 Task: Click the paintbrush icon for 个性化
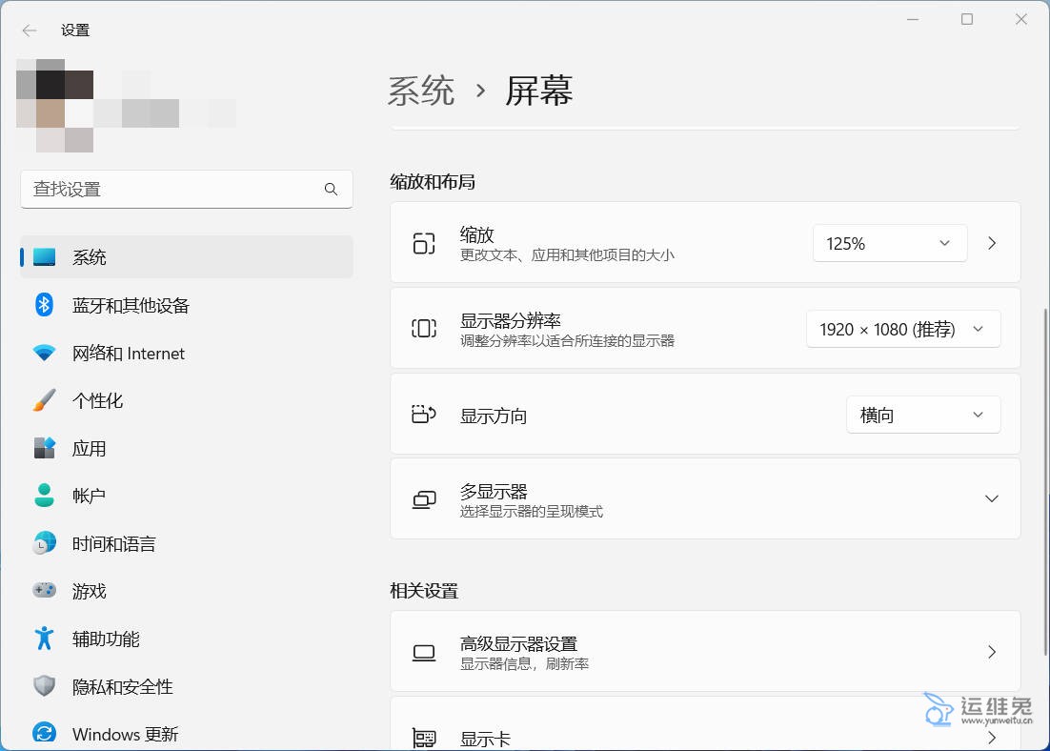click(44, 401)
